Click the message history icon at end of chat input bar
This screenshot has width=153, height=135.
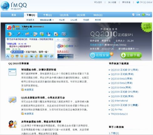point(52,56)
